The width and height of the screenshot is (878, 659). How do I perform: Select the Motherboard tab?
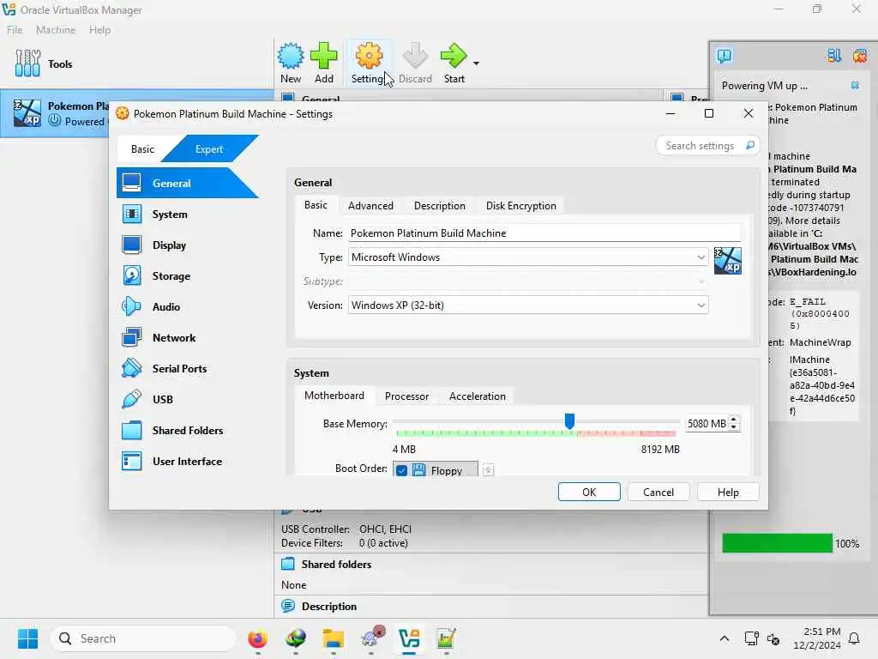tap(334, 396)
